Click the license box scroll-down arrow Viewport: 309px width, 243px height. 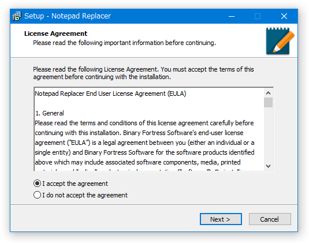pos(268,166)
